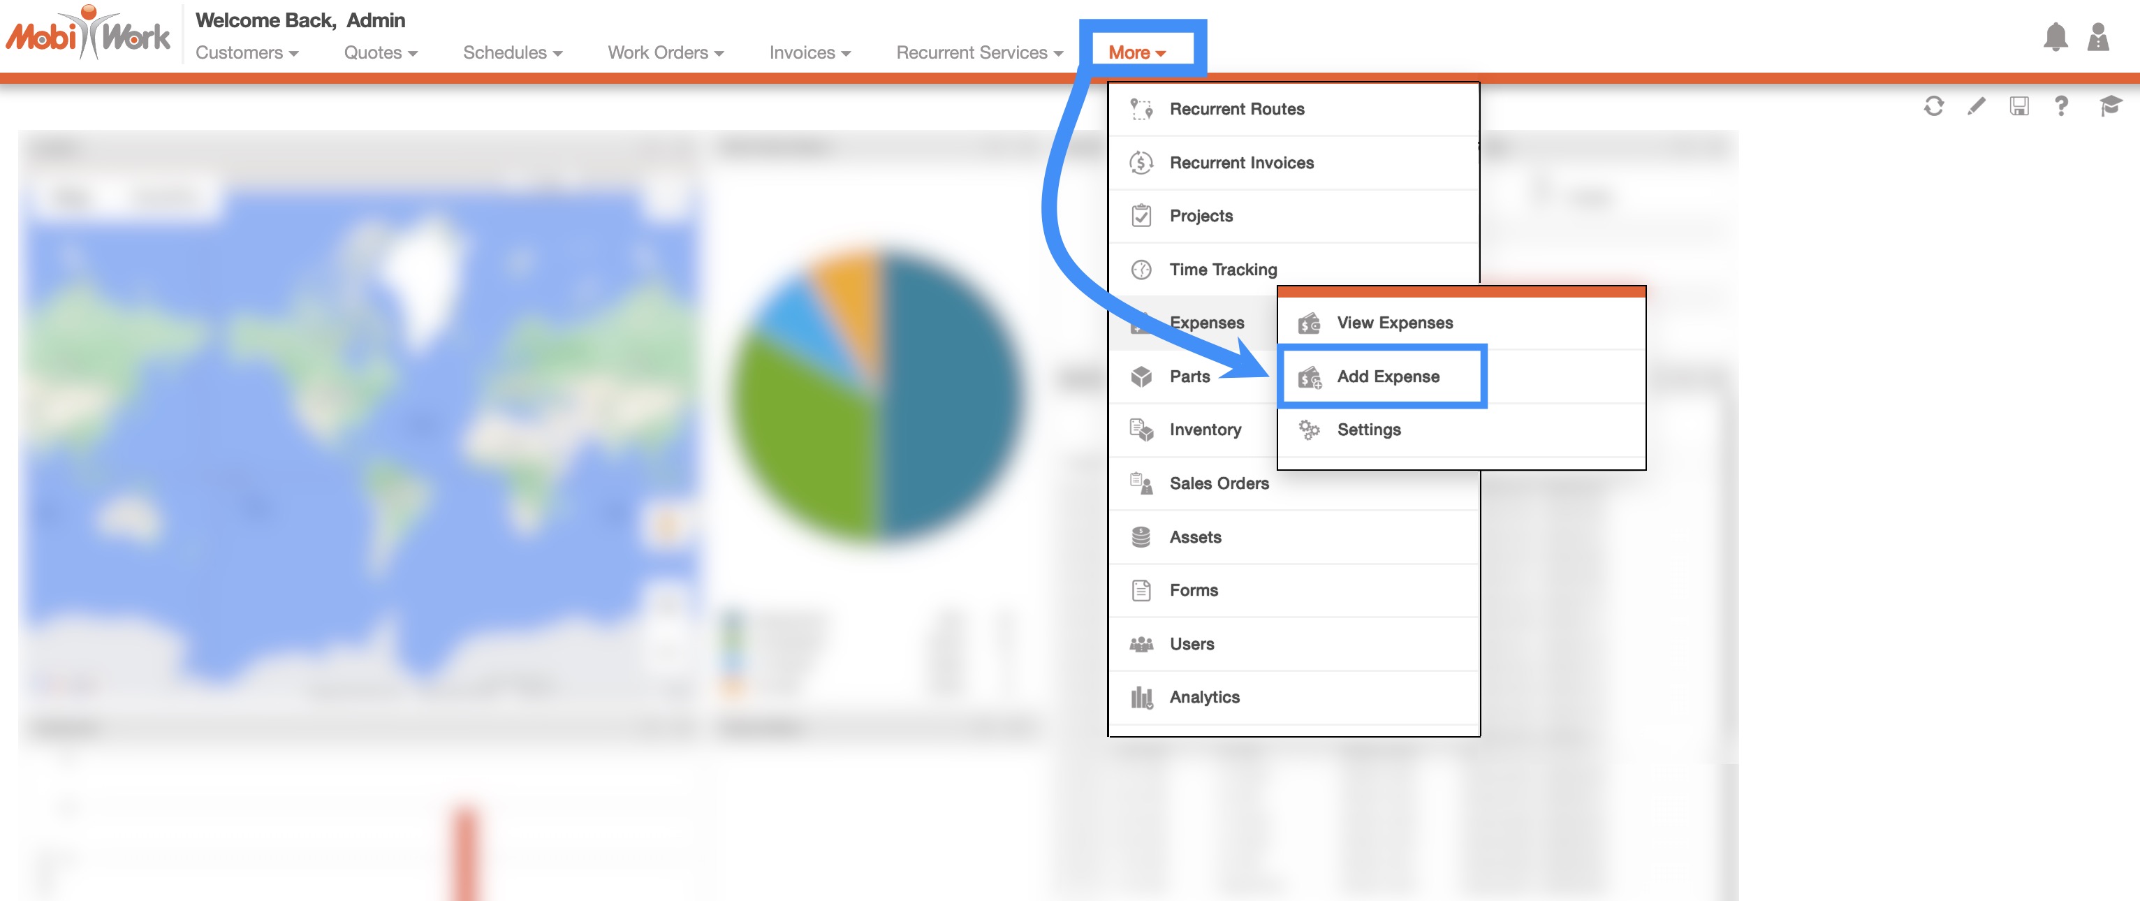Expand the Quotes dropdown menu

point(381,53)
